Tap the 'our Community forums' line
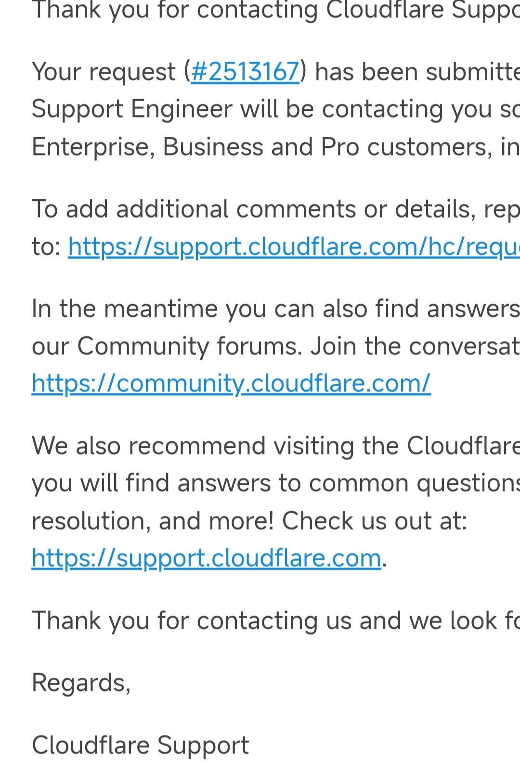 coord(276,346)
